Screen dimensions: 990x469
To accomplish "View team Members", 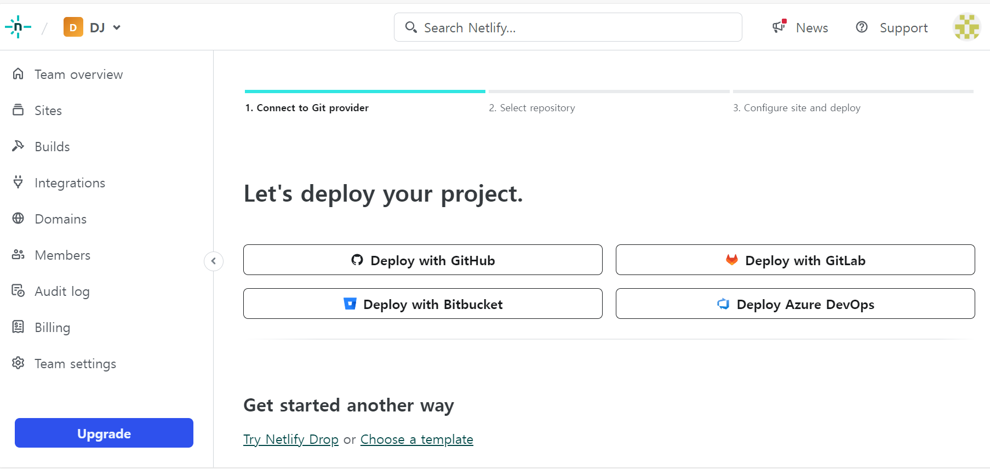I will pyautogui.click(x=62, y=255).
